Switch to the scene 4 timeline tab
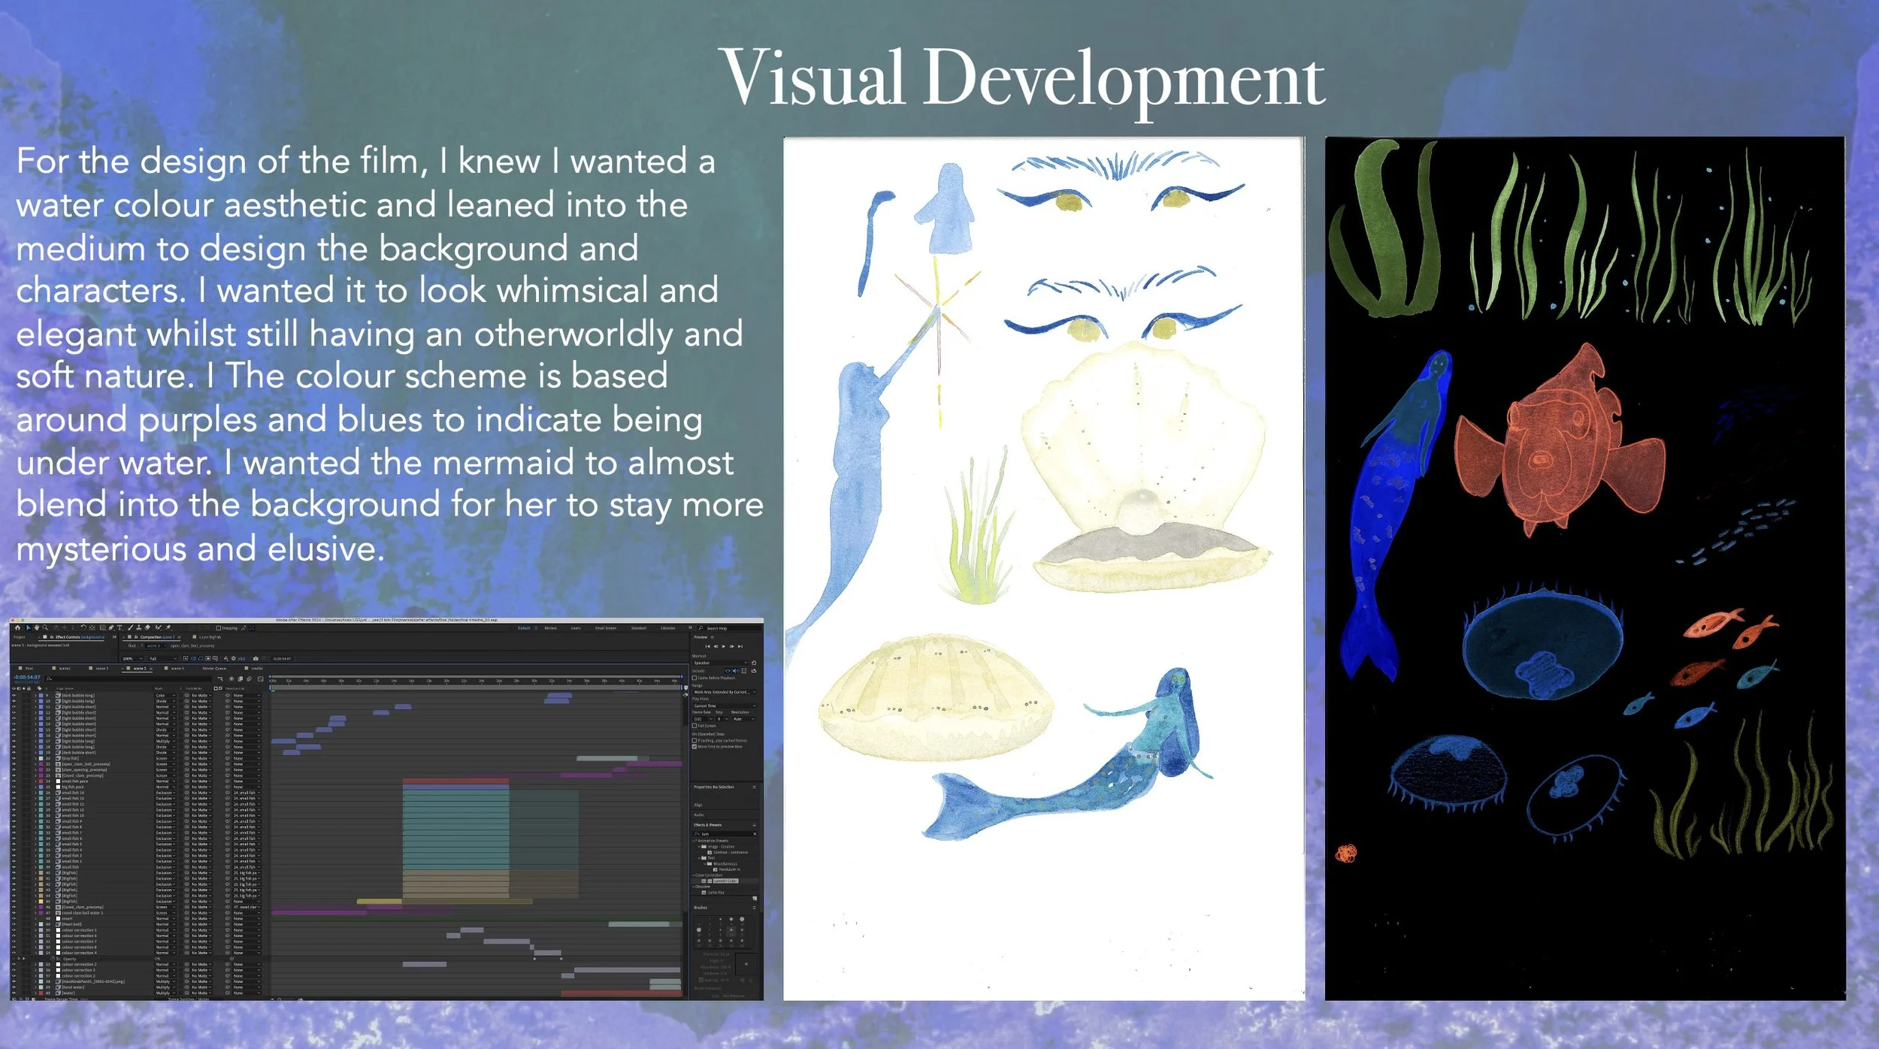 click(x=177, y=668)
